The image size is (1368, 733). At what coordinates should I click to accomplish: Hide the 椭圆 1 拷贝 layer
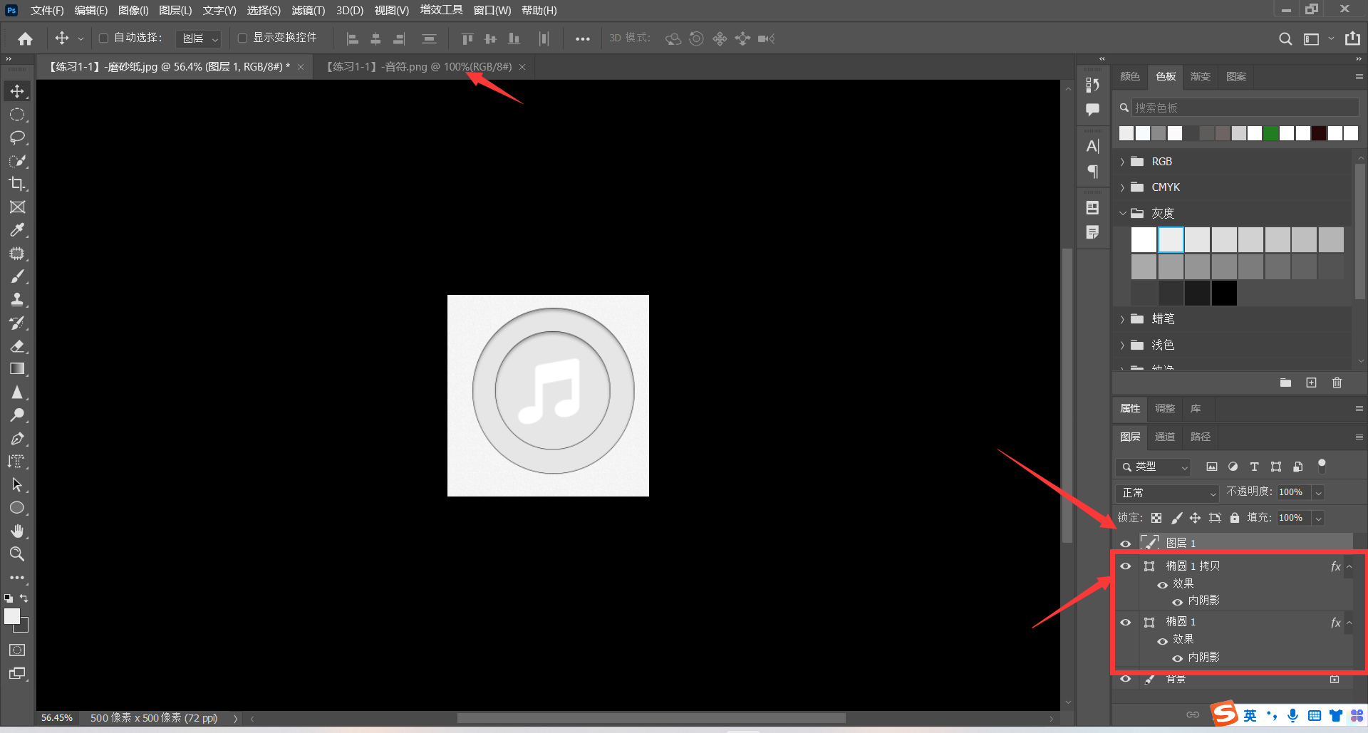coord(1126,566)
